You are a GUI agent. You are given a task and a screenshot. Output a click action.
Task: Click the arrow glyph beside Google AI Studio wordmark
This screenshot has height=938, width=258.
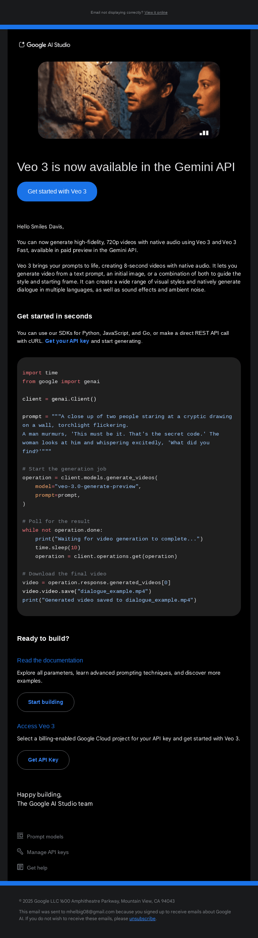click(22, 44)
